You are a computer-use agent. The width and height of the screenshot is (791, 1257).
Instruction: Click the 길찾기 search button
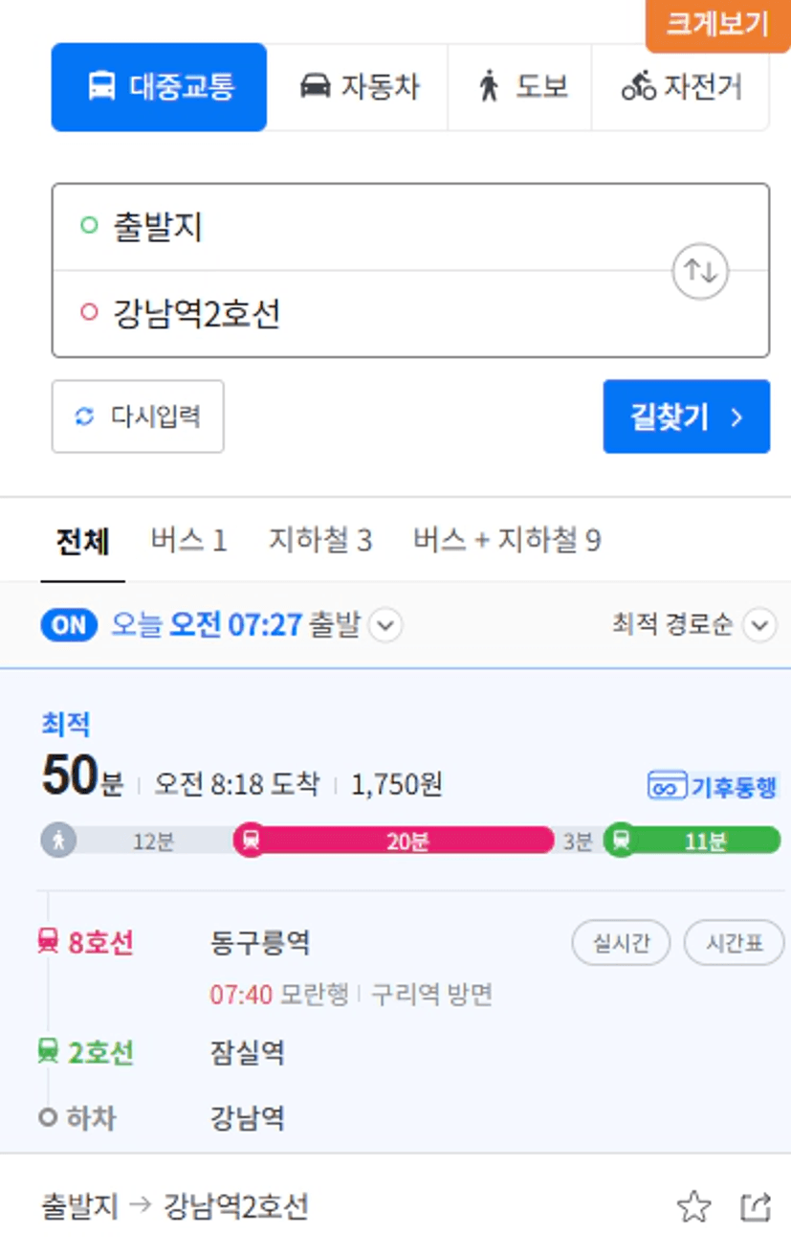686,416
